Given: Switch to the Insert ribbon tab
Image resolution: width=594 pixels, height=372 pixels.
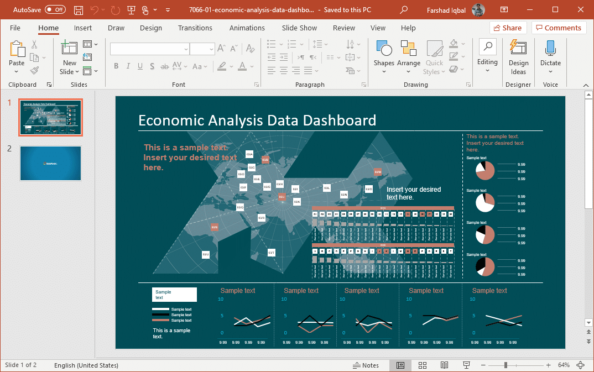Looking at the screenshot, I should pyautogui.click(x=83, y=28).
